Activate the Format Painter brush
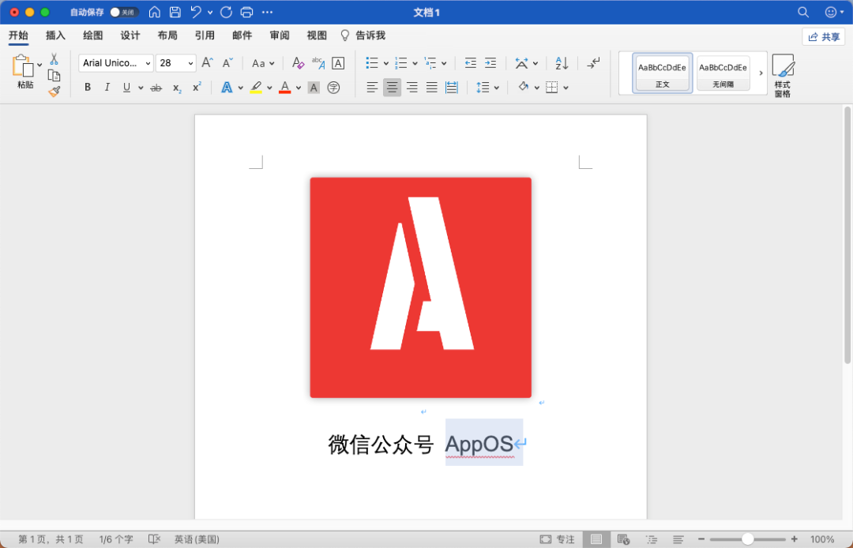 tap(54, 92)
